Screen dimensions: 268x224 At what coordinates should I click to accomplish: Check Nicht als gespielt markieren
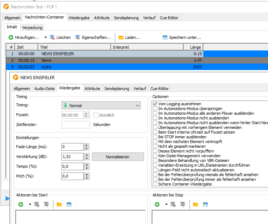[x=155, y=146]
